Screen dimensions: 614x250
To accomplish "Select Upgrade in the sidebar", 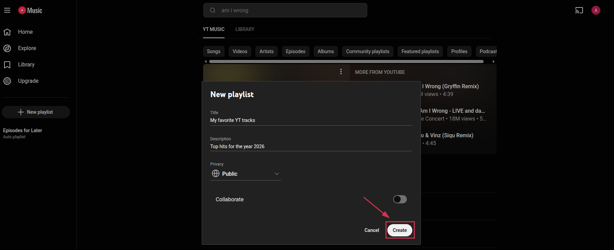I will 28,81.
